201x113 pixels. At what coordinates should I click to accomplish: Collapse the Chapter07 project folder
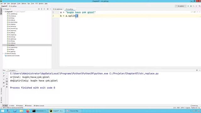click(x=3, y=12)
